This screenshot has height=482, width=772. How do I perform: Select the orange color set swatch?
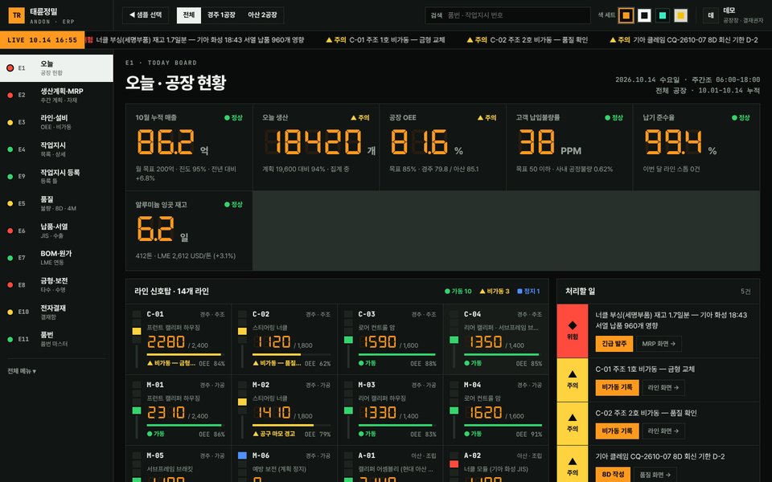pyautogui.click(x=626, y=15)
